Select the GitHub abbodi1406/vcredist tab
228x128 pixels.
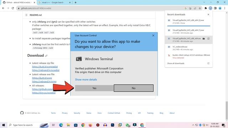point(19,2)
